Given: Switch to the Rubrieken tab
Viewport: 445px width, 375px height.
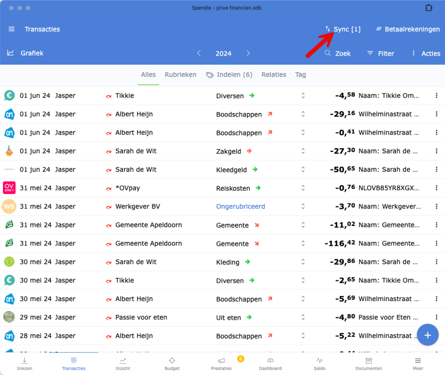Looking at the screenshot, I should click(x=180, y=75).
